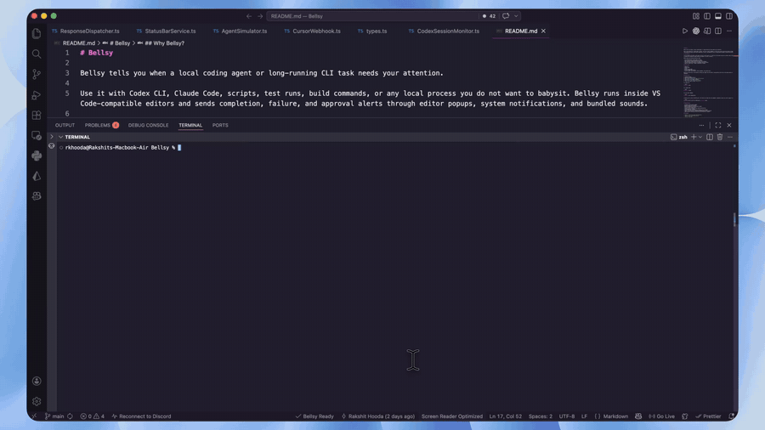765x430 pixels.
Task: Click README.md in the breadcrumb
Action: [78, 42]
